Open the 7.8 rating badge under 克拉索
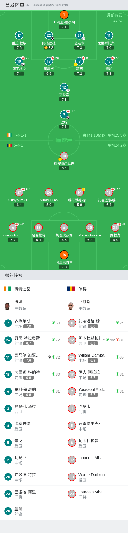This screenshot has height=533, width=128. click(64, 99)
